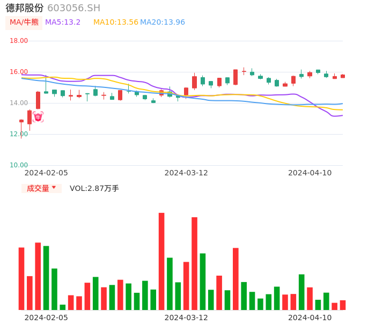Click the 2024-03-12 date label under candlestick chart
The height and width of the screenshot is (325, 368).
[186, 173]
